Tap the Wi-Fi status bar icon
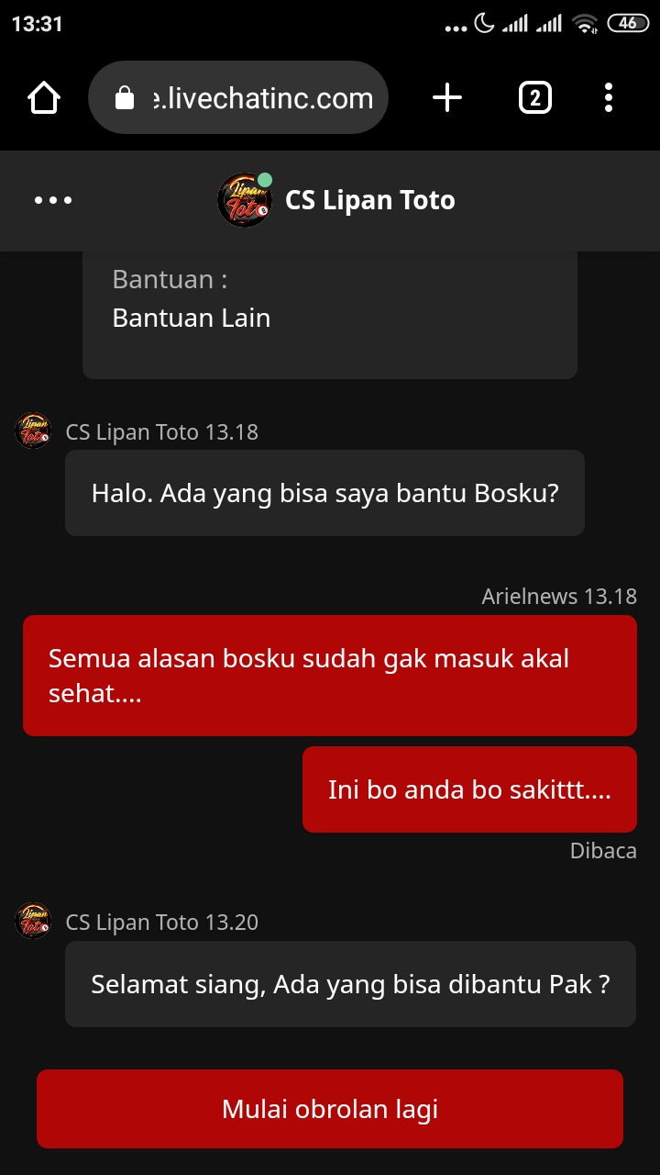 (585, 24)
